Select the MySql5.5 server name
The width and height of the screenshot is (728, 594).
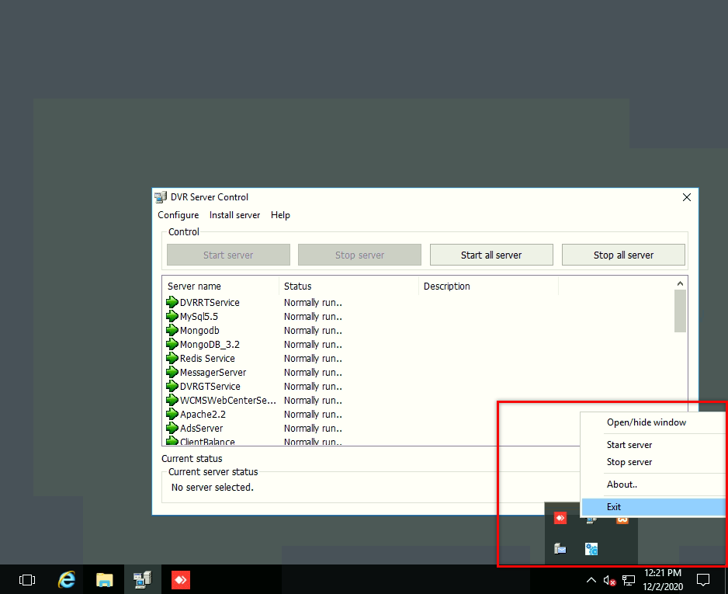tap(199, 316)
